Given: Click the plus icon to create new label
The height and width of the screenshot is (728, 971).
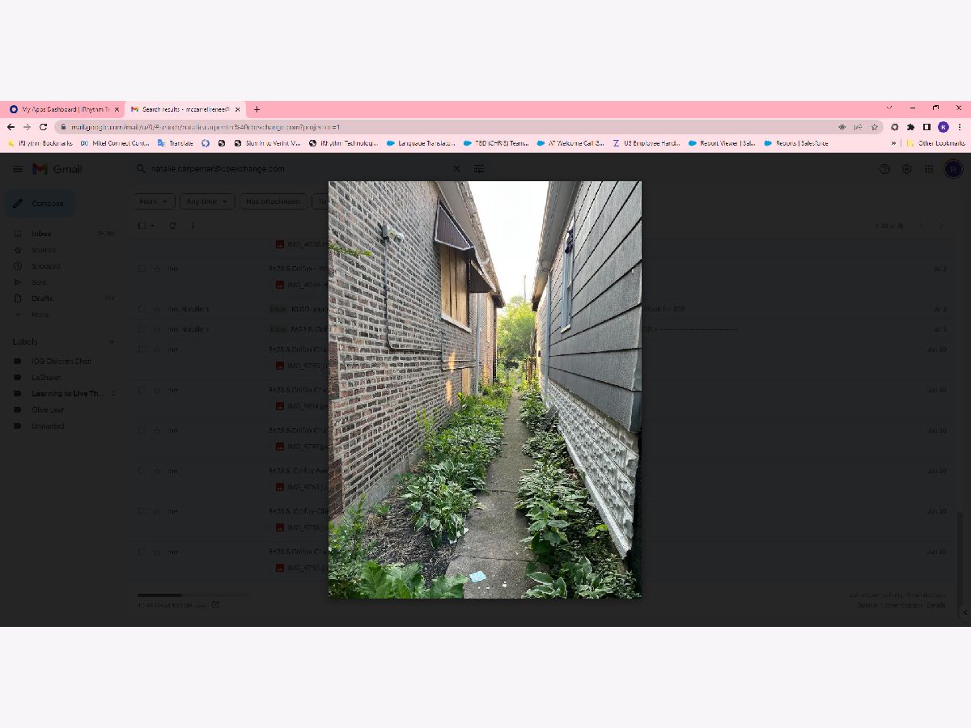Looking at the screenshot, I should [112, 341].
